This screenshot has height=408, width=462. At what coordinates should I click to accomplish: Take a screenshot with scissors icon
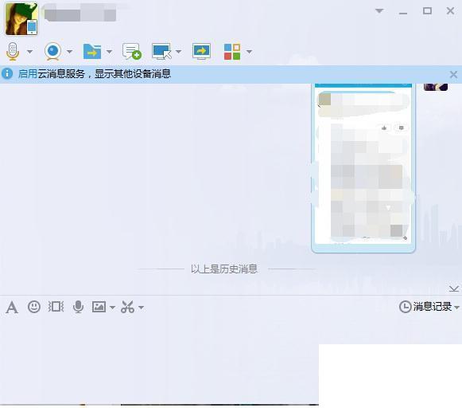point(127,307)
